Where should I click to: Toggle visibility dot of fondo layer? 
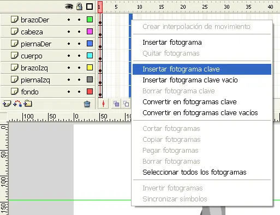(x=69, y=92)
